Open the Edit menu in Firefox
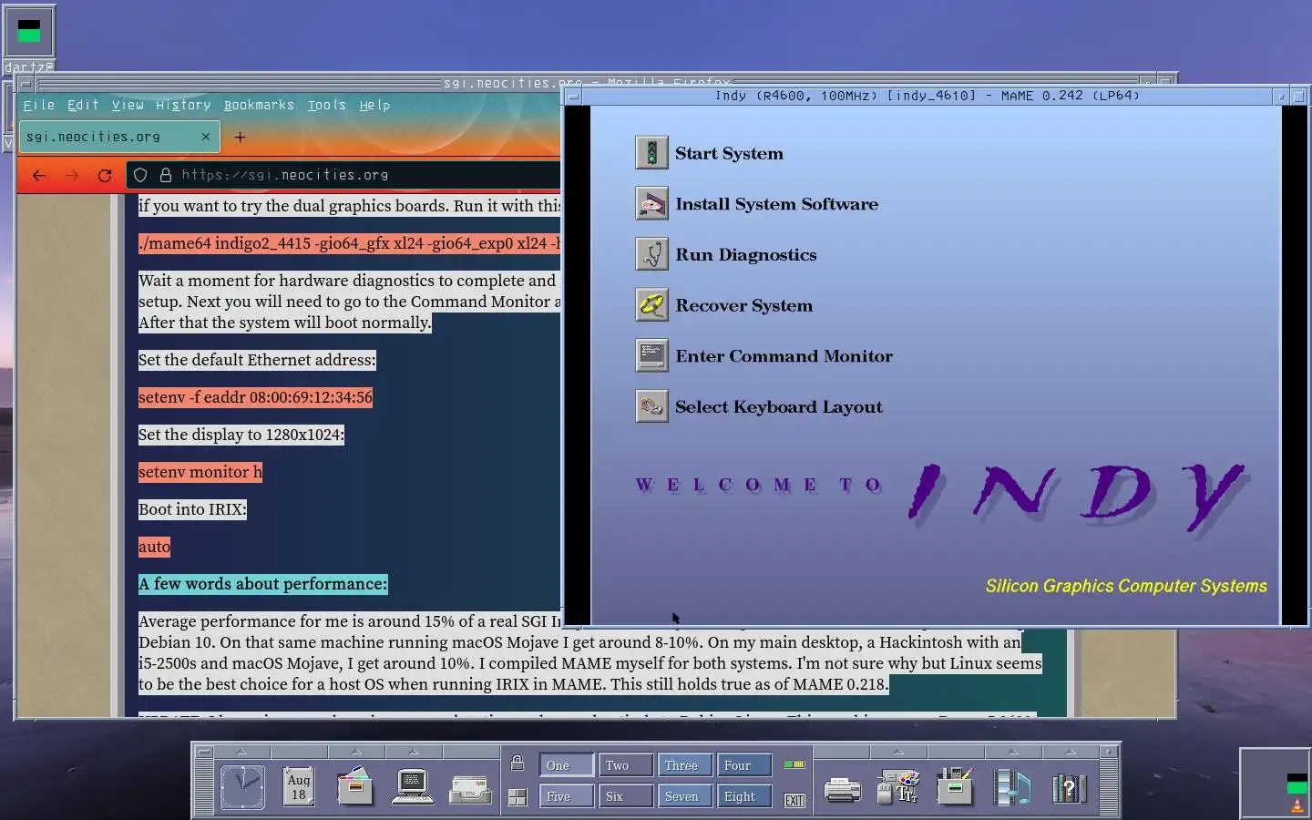The width and height of the screenshot is (1312, 820). click(83, 105)
